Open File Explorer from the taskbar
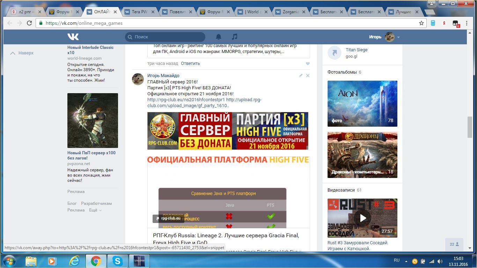477x268 pixels. (31, 261)
